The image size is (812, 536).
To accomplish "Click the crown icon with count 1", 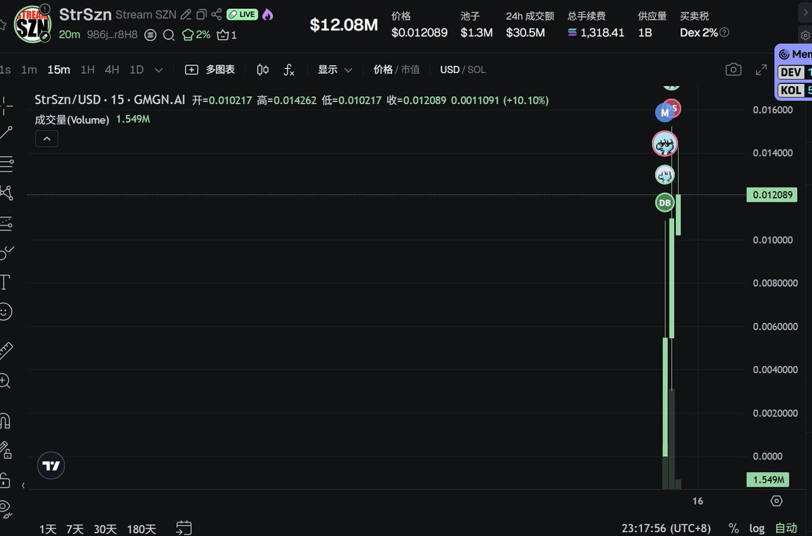I will [x=227, y=35].
